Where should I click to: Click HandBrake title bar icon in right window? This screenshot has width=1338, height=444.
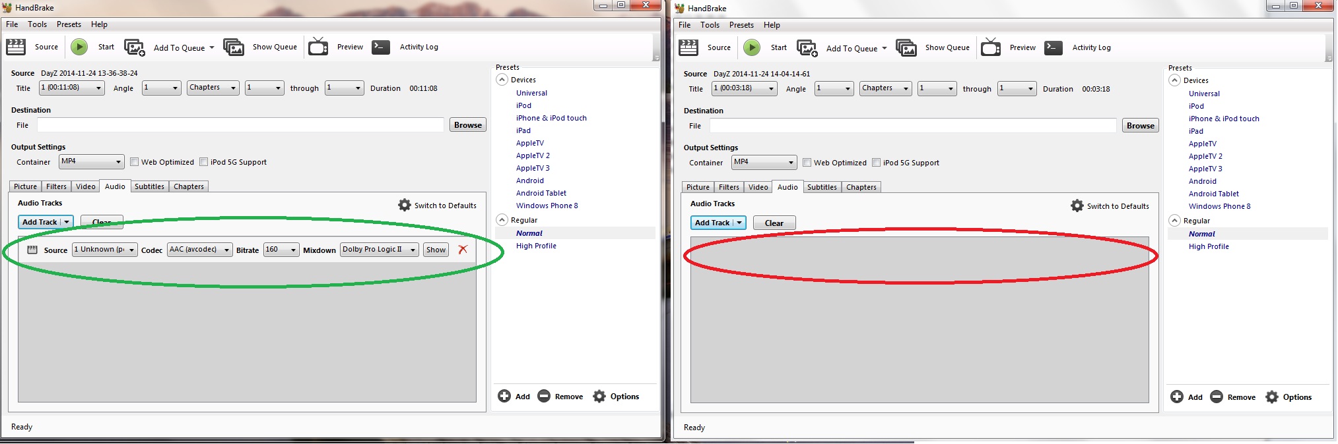680,9
